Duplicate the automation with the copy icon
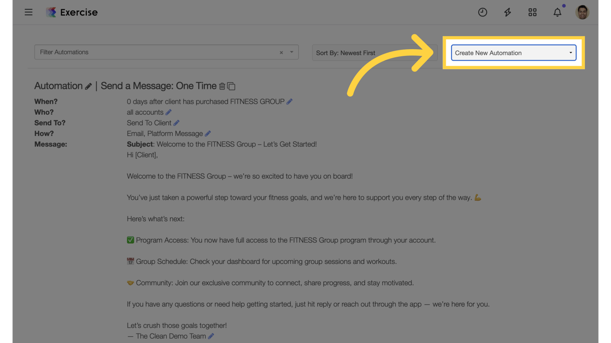This screenshot has height=343, width=611. pyautogui.click(x=231, y=86)
